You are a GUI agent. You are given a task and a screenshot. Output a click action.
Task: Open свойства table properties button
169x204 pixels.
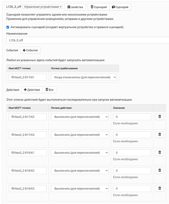[x=75, y=7]
